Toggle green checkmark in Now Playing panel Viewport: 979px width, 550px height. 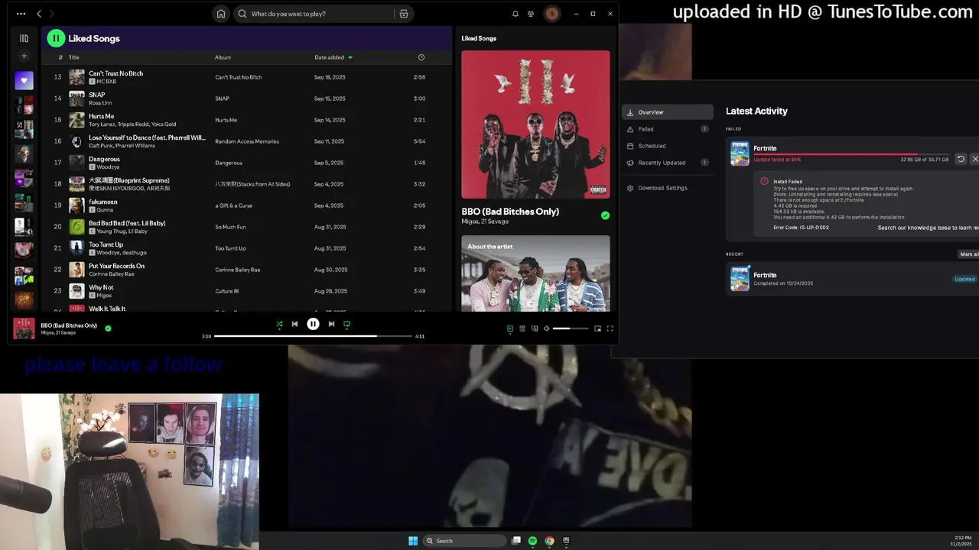(605, 215)
